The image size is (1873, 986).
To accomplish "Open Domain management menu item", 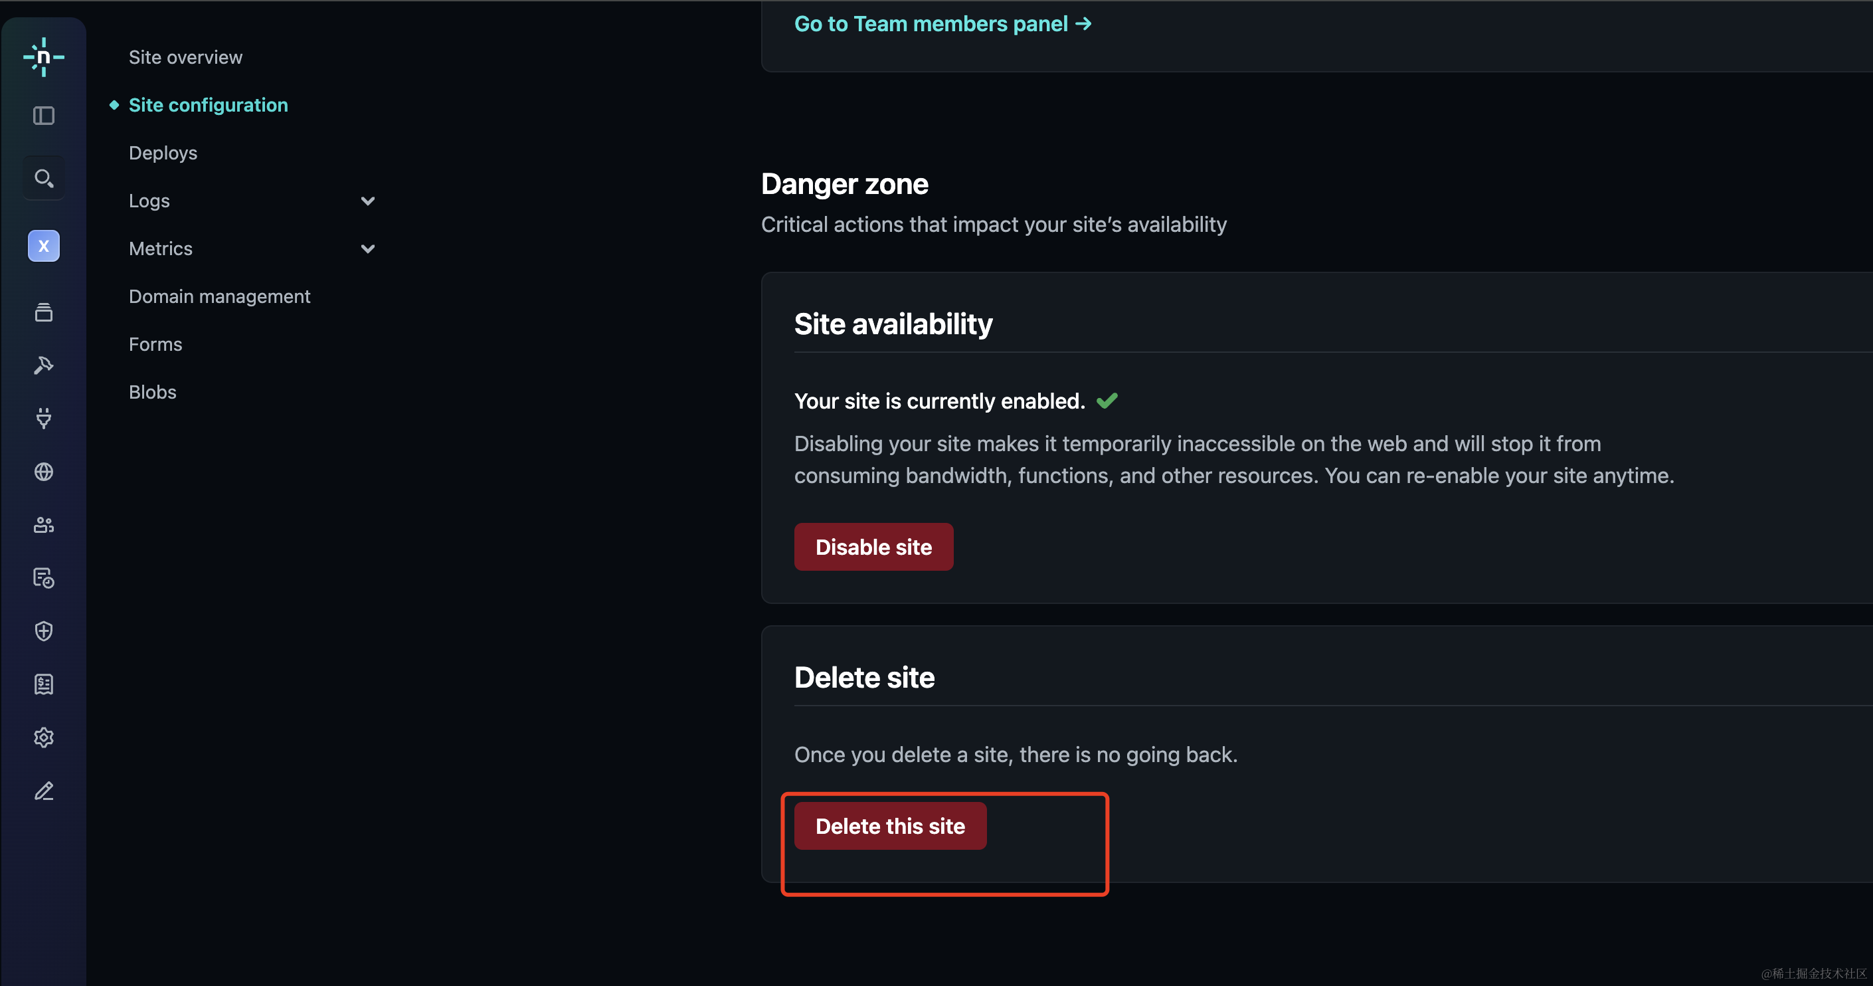I will (x=219, y=297).
